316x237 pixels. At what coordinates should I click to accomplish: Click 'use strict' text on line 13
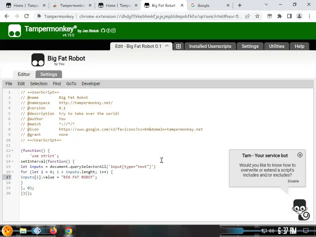coord(43,156)
